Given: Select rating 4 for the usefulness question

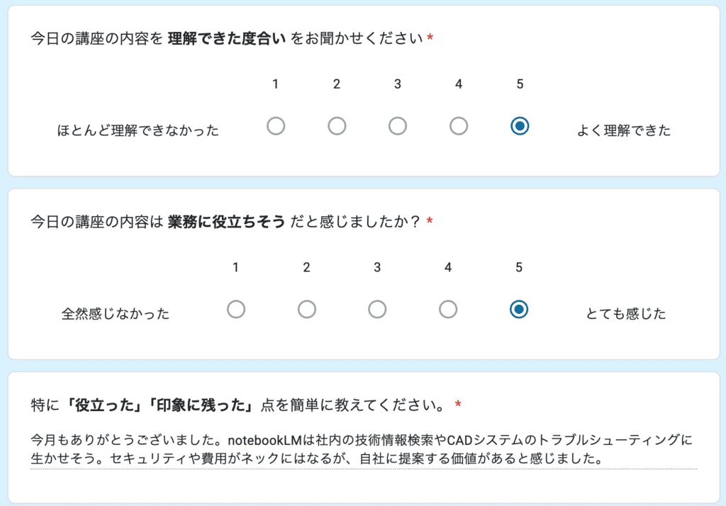Looking at the screenshot, I should (447, 309).
